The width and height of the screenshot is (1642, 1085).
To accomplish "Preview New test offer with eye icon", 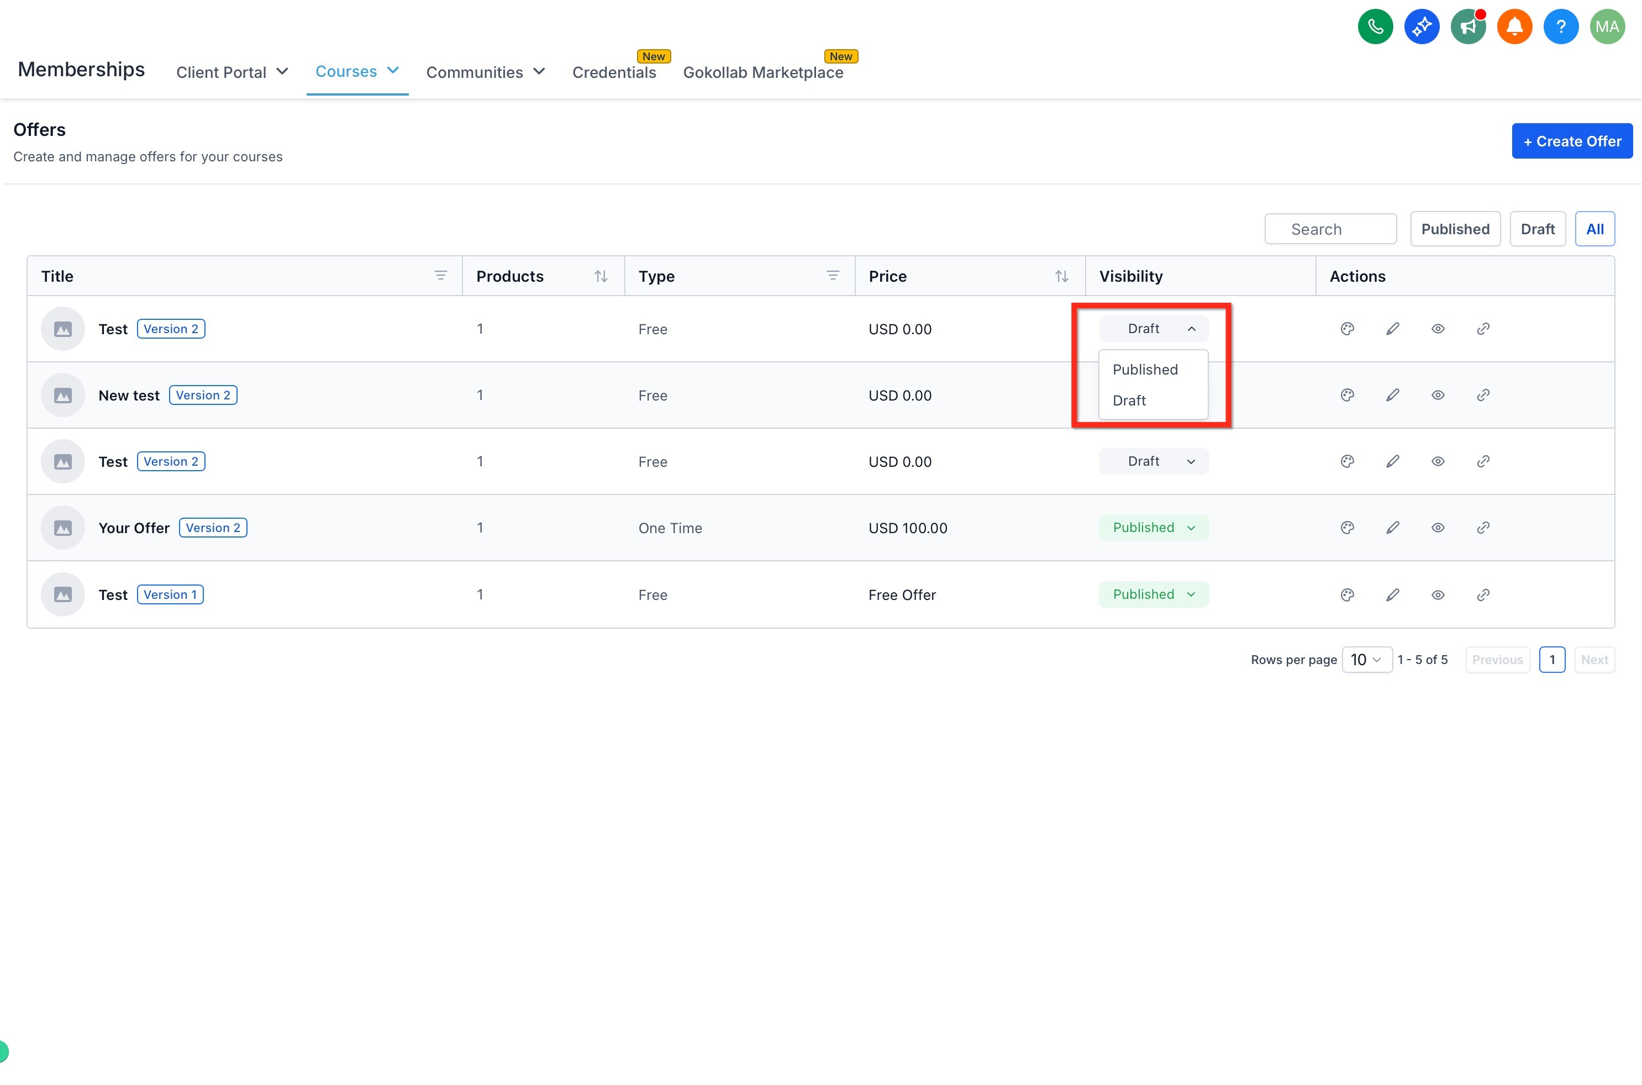I will coord(1437,395).
